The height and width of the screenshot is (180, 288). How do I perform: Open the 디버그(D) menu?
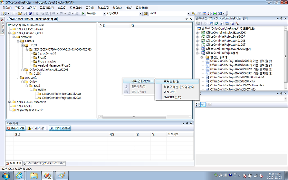pyautogui.click(x=76, y=8)
